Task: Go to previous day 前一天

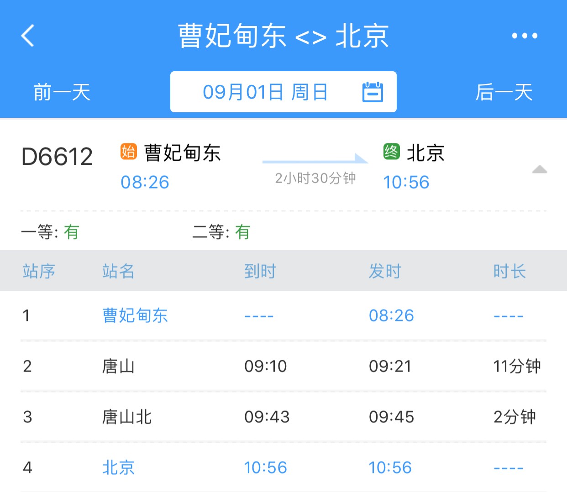Action: pos(62,92)
